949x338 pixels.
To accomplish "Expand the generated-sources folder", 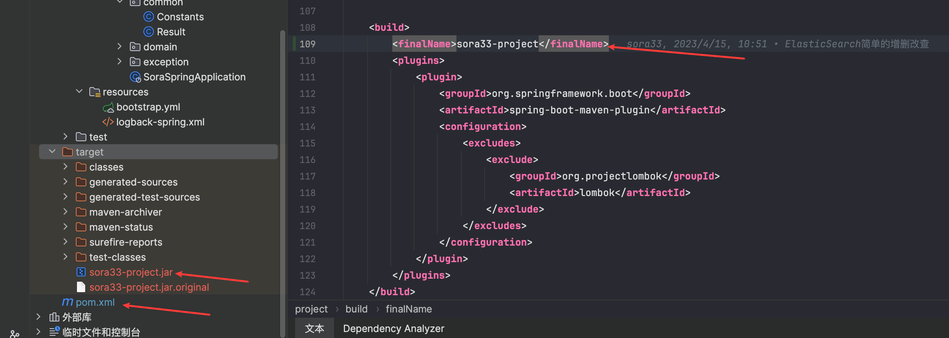I will (65, 181).
